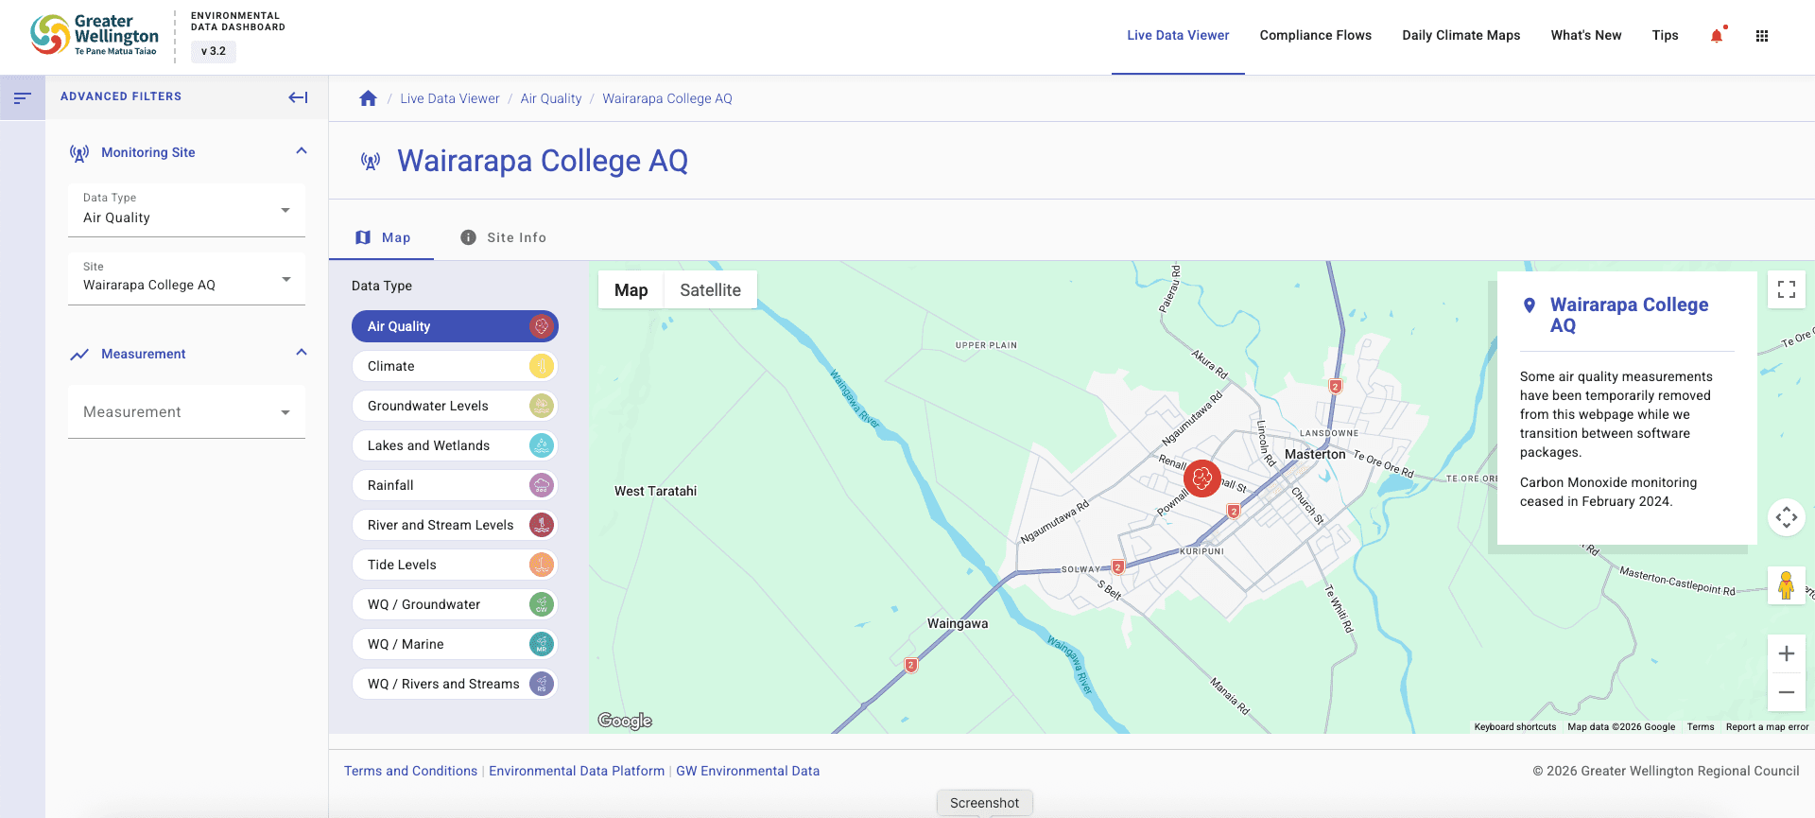Open Environmental Data Platform link
The image size is (1815, 818).
point(577,771)
